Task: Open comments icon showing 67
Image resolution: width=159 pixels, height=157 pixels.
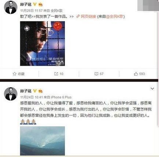Action: pyautogui.click(x=96, y=74)
